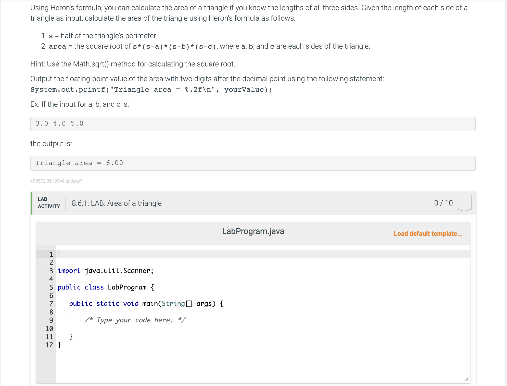Click the public static void main line

tap(146, 304)
